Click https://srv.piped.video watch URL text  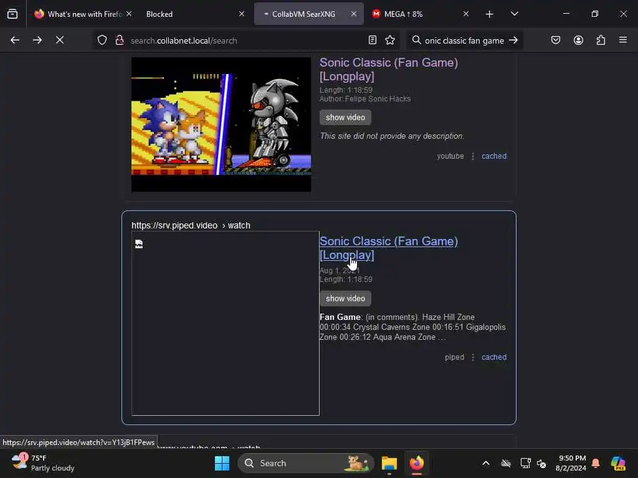tap(191, 225)
